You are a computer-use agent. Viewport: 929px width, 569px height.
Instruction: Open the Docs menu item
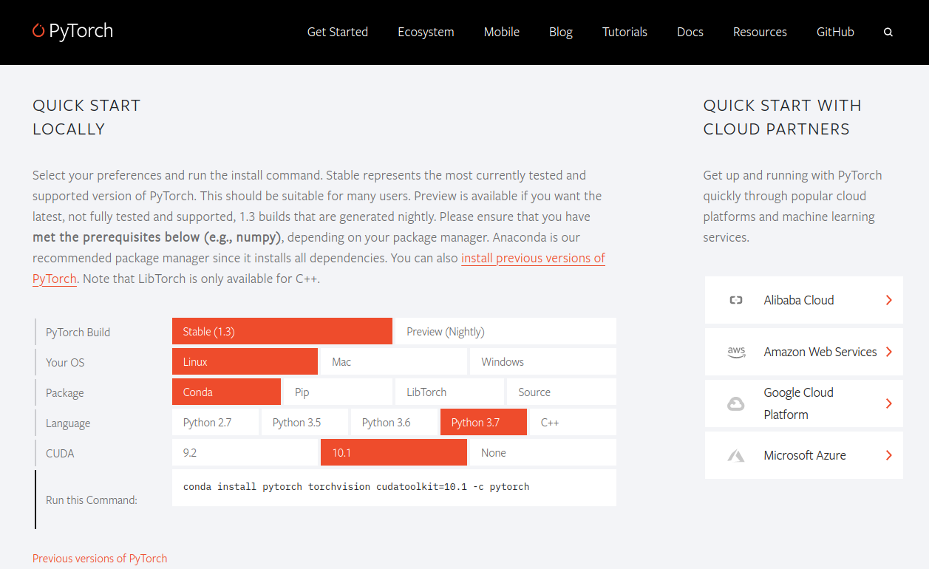[x=690, y=32]
